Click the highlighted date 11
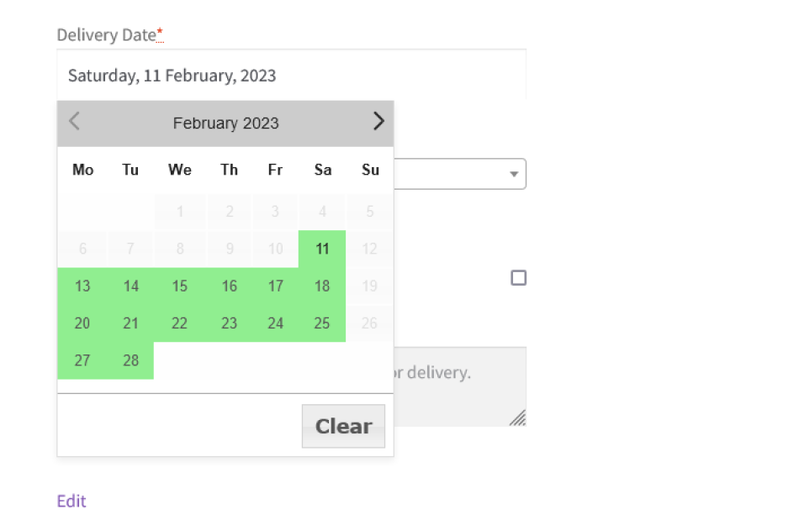This screenshot has width=799, height=525. click(x=322, y=249)
